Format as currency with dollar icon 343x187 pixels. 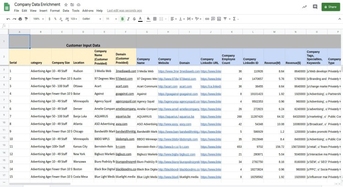(x=49, y=19)
